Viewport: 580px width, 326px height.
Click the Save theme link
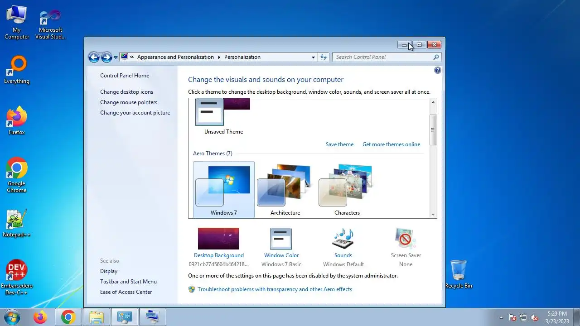[339, 144]
